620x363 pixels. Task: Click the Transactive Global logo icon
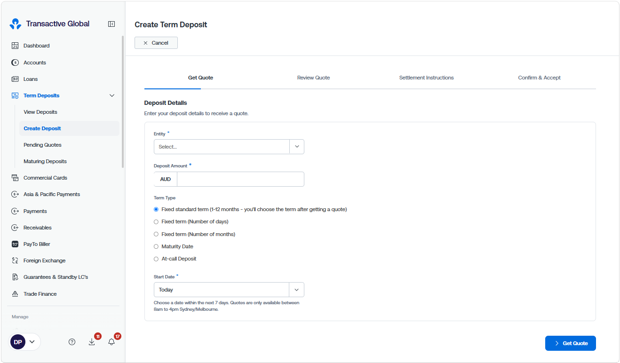coord(16,24)
